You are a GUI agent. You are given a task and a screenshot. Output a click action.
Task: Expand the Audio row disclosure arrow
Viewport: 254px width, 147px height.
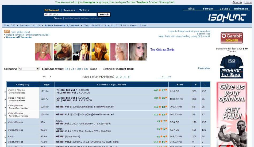(x=5, y=137)
